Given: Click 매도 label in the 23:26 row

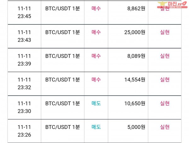Looking at the screenshot, I should tap(96, 127).
